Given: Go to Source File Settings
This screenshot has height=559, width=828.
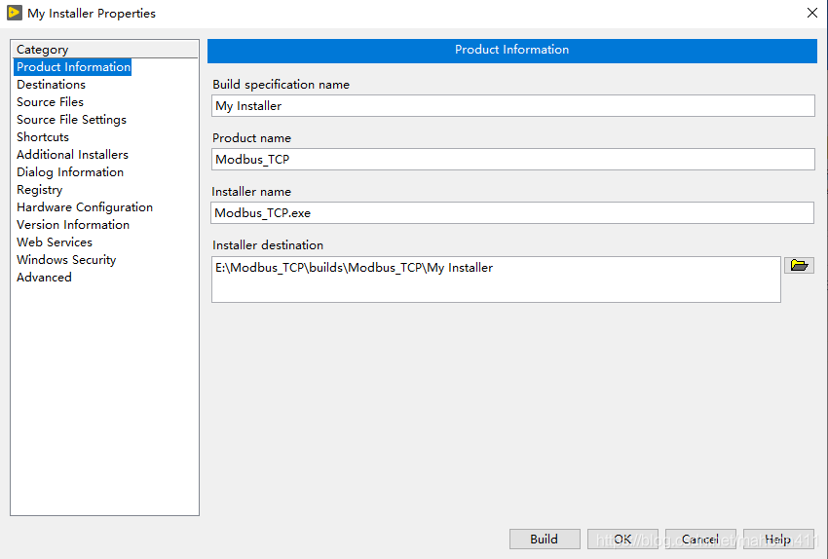Looking at the screenshot, I should [71, 119].
